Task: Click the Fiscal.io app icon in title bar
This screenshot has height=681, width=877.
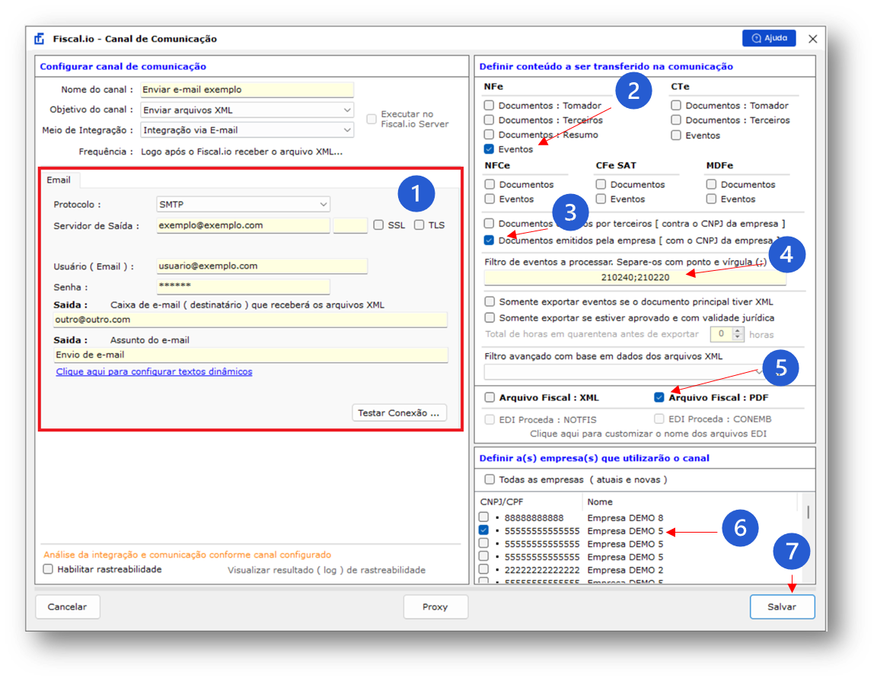Action: coord(39,39)
